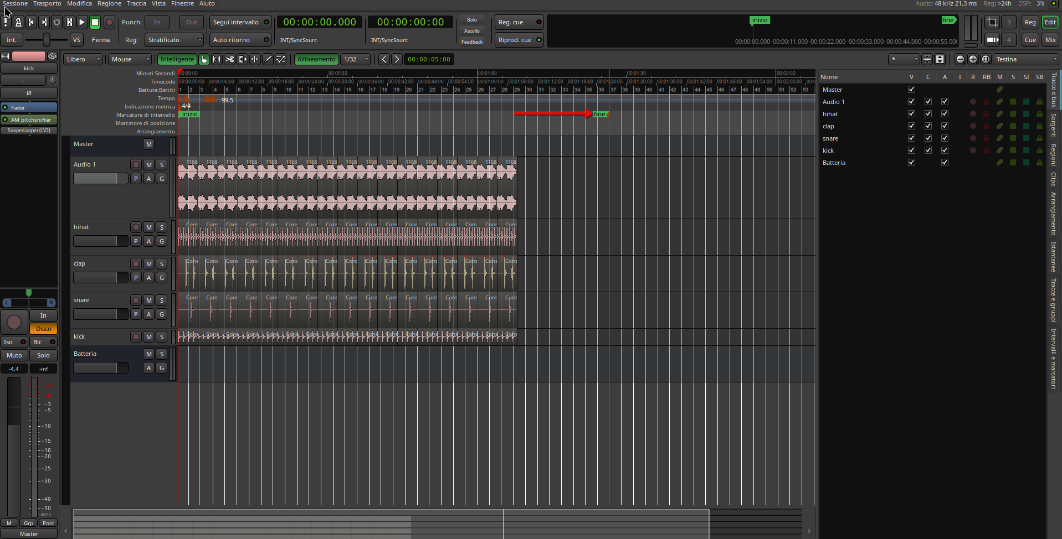Screen dimensions: 1062x539
Task: Mute the clap track
Action: (148, 264)
